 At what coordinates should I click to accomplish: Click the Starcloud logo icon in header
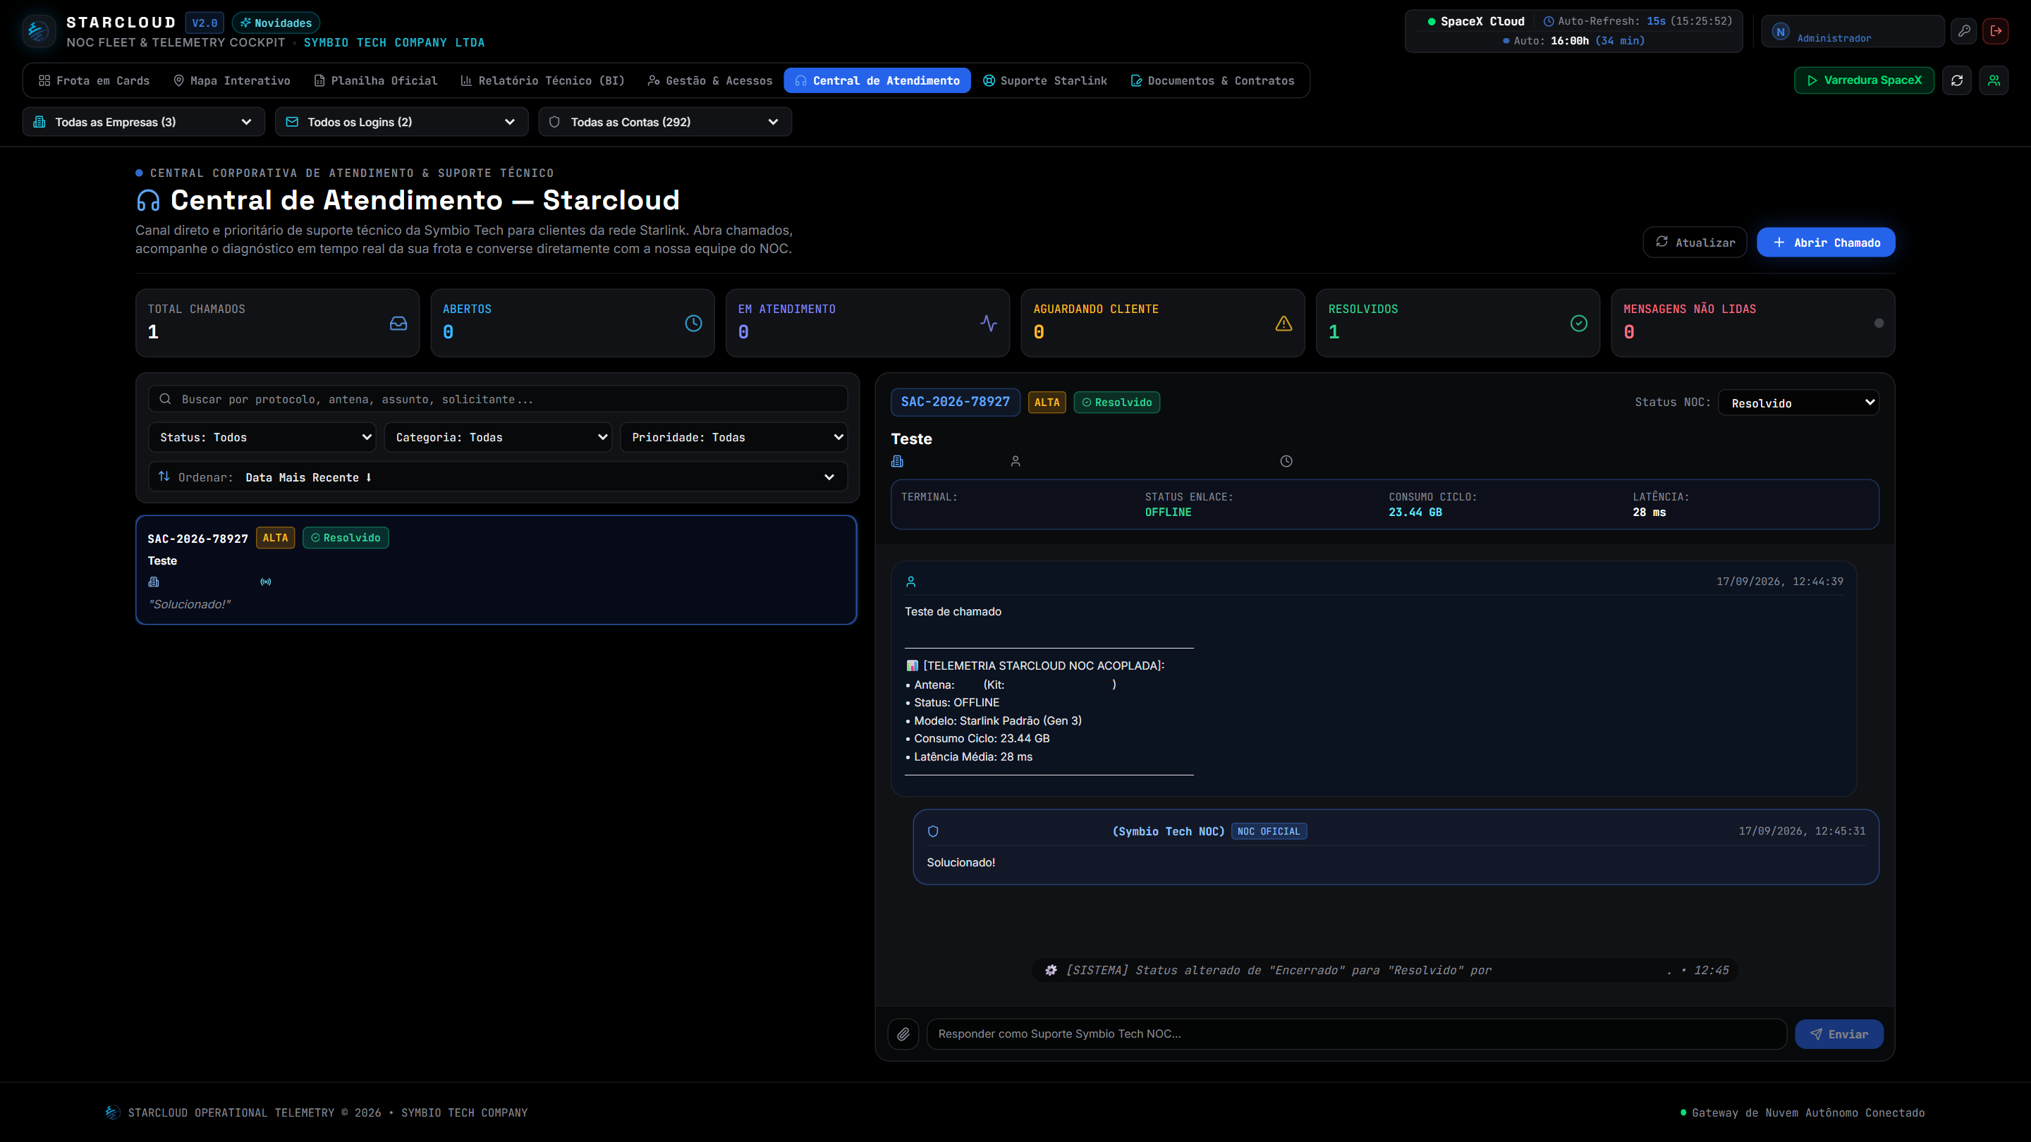click(37, 32)
